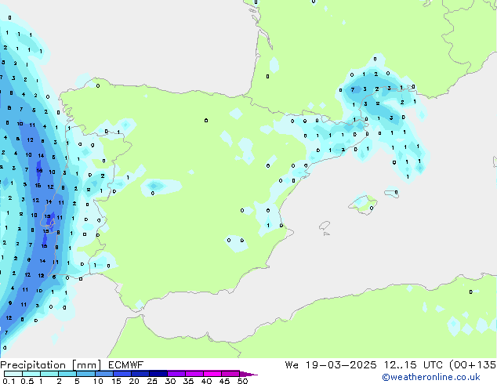This screenshot has height=384, width=497.
Task: Click the 1 mm legend color swatch
Action: [x=49, y=374]
